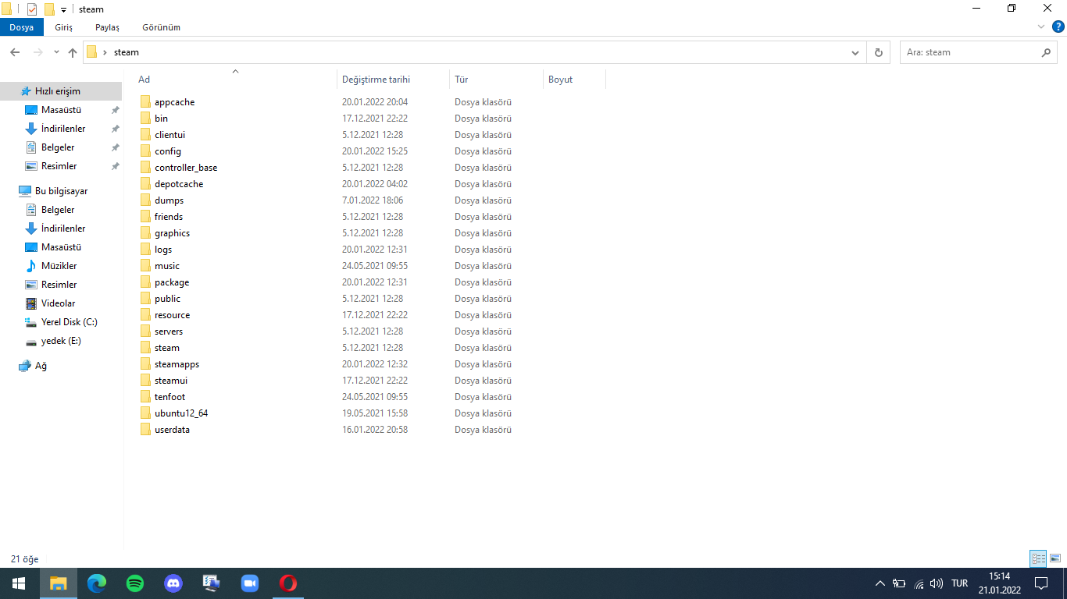Open Customize Quick Access Toolbar dropdown
1067x599 pixels.
63,9
